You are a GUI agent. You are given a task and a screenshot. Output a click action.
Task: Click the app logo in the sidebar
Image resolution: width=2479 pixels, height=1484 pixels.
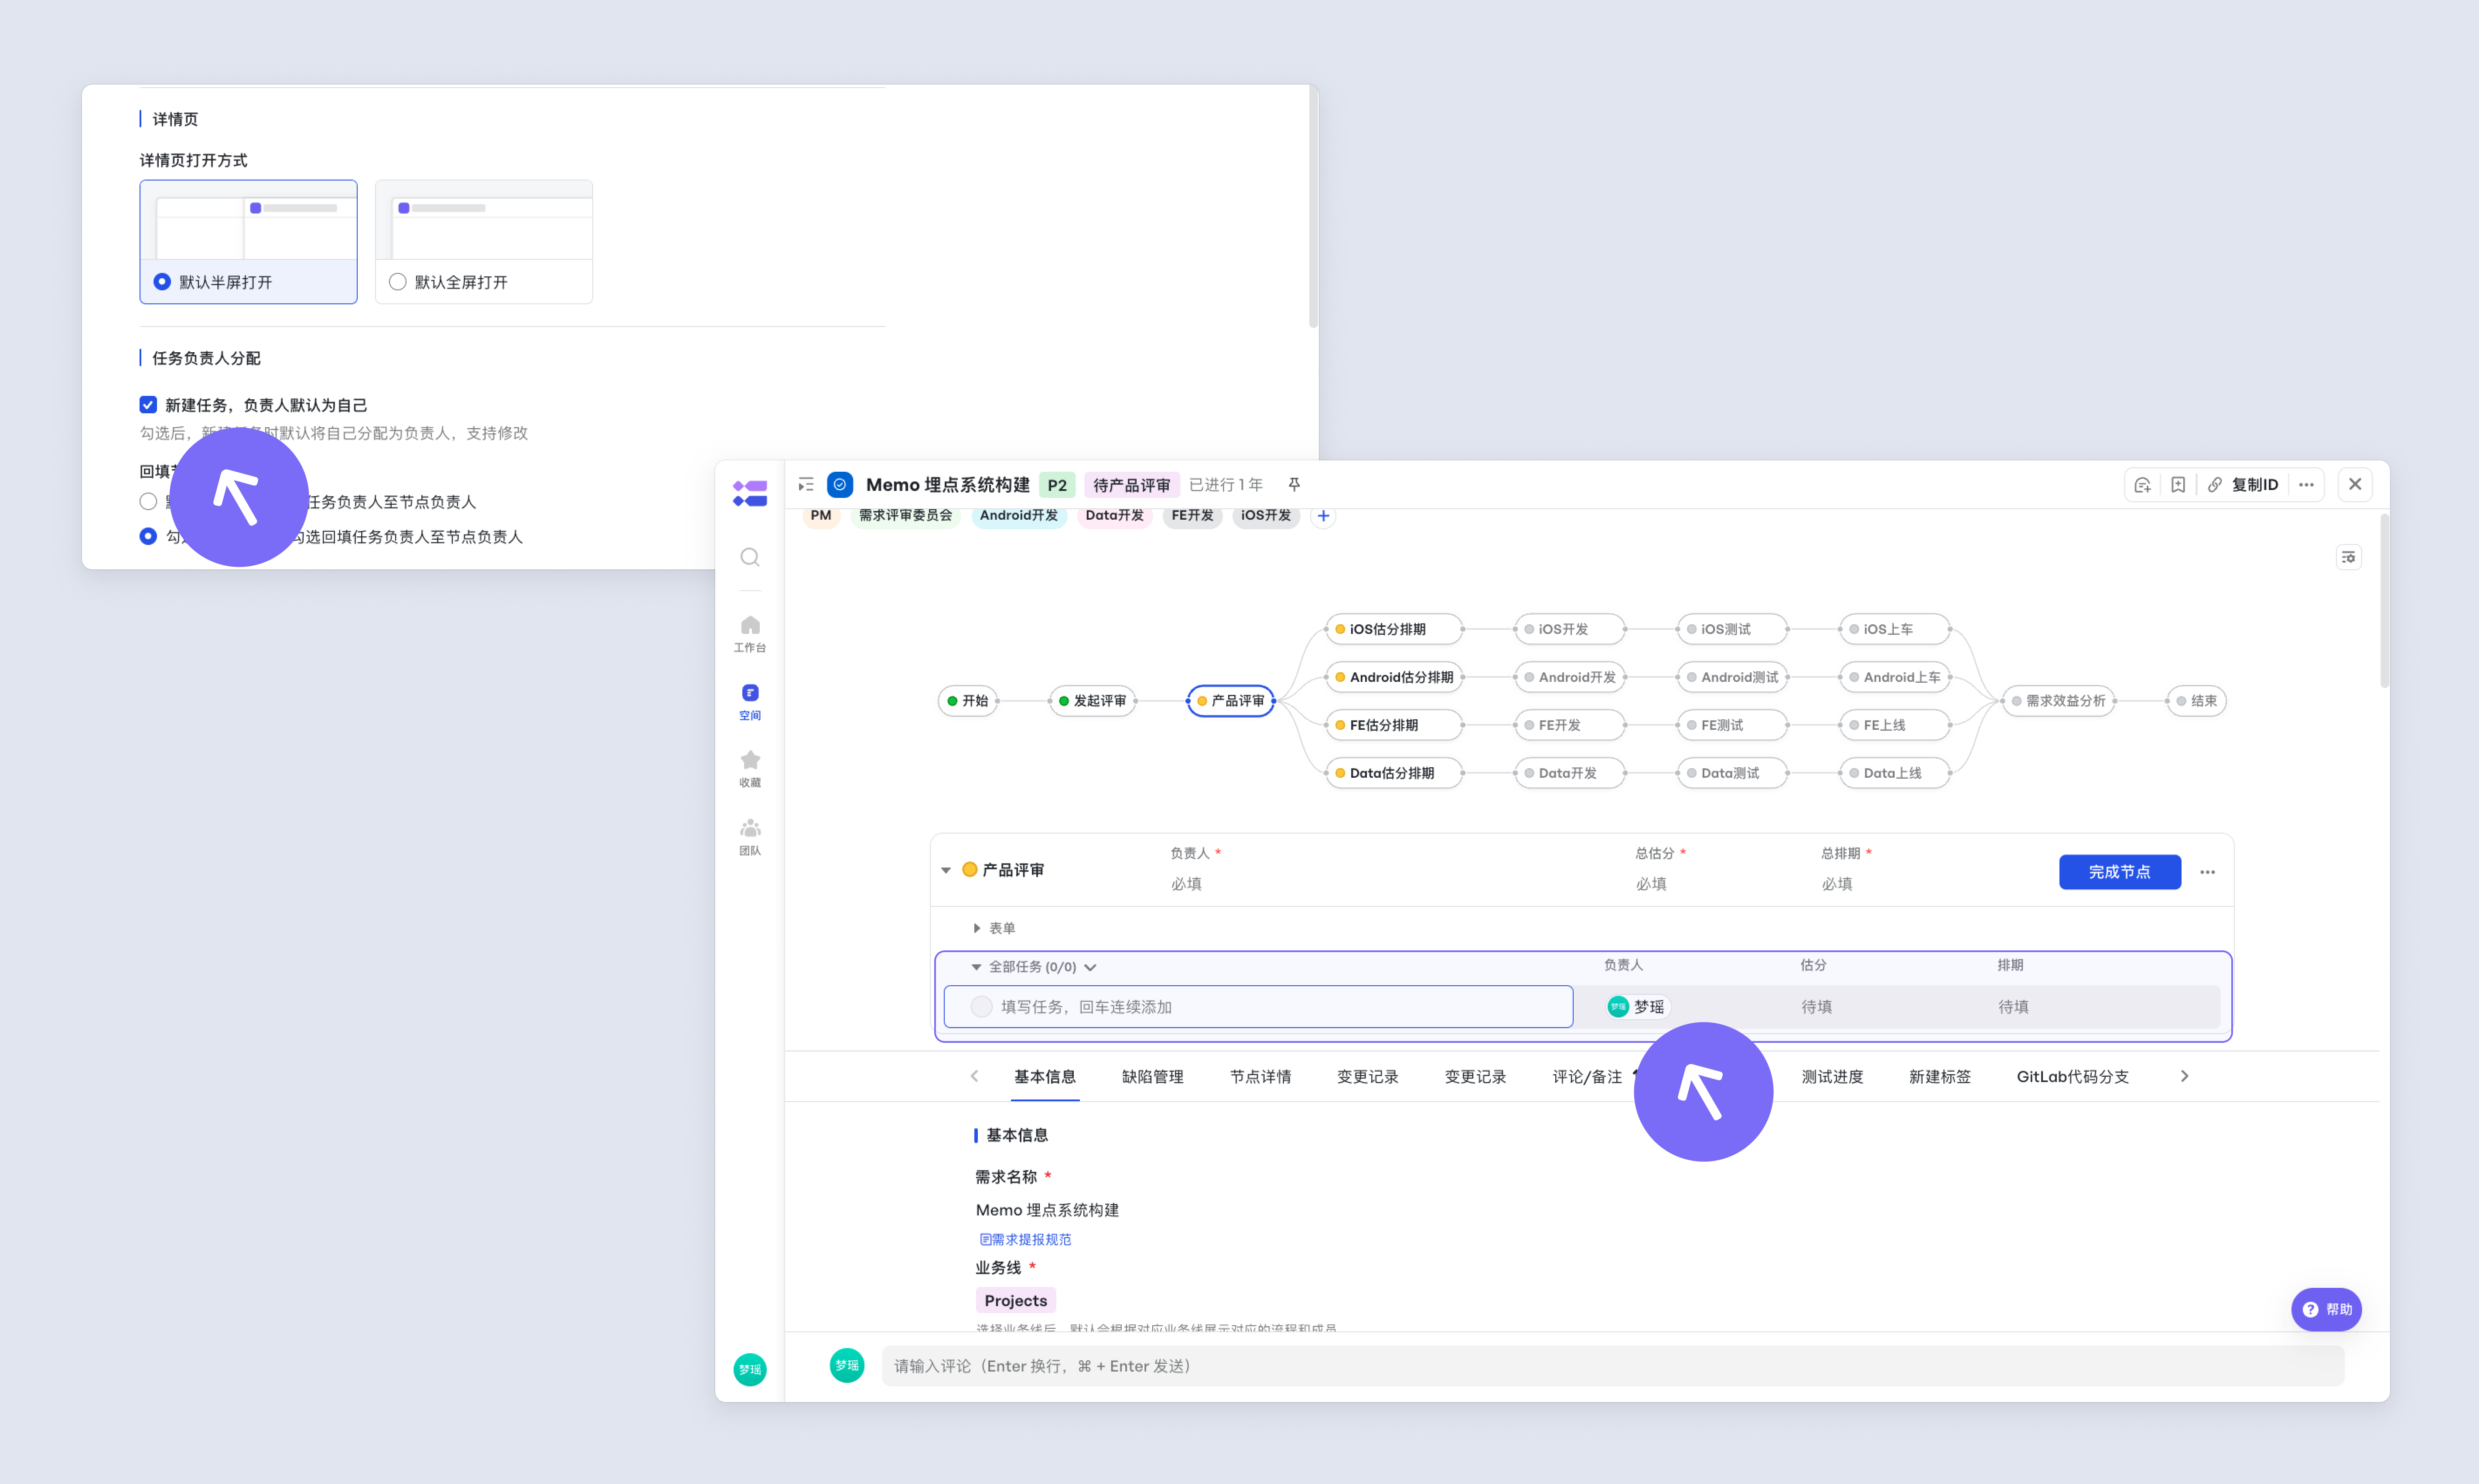[749, 493]
